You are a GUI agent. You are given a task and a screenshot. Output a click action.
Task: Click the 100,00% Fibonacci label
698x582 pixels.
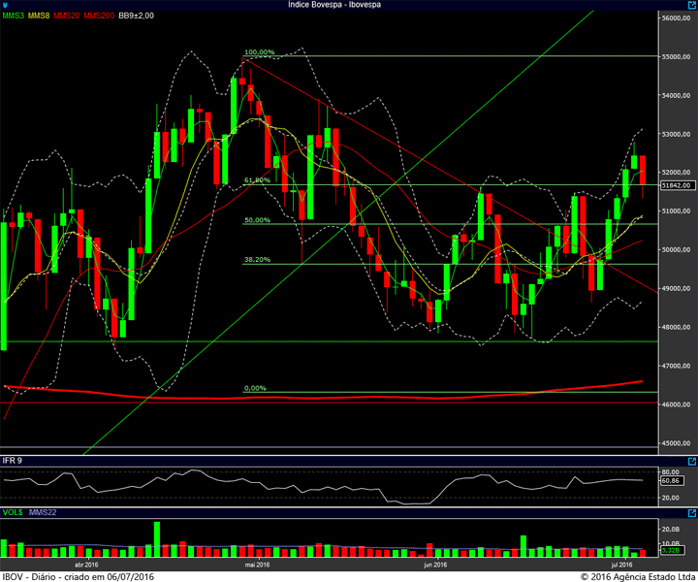tap(260, 52)
